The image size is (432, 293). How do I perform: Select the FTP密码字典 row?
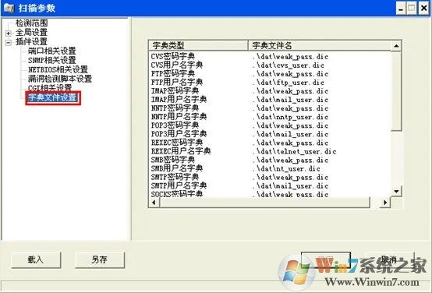[270, 73]
